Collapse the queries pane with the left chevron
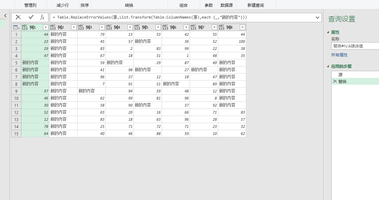This screenshot has width=379, height=200. tap(5, 16)
